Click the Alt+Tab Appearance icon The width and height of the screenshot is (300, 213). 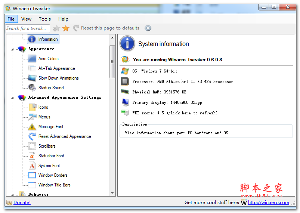tap(32, 68)
